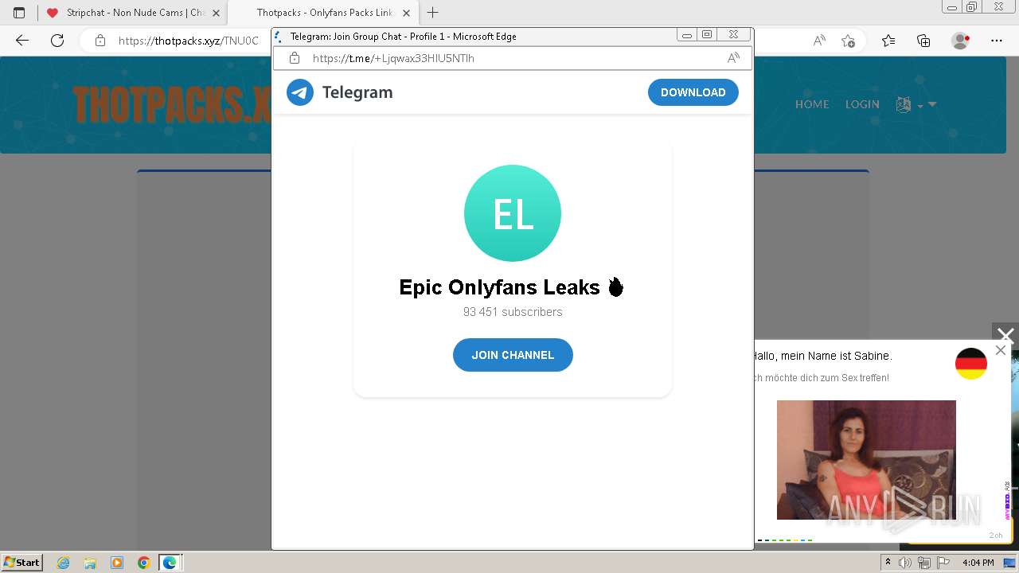The image size is (1019, 573).
Task: Click the volume tray icon
Action: 905,563
